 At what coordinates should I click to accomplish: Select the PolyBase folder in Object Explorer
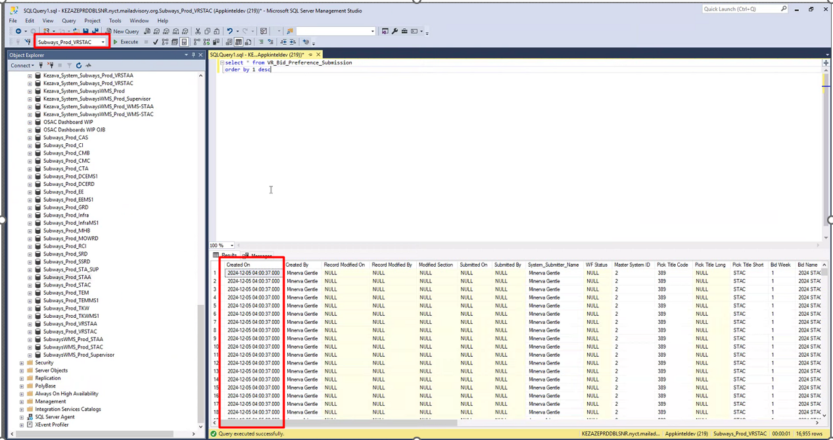(46, 386)
